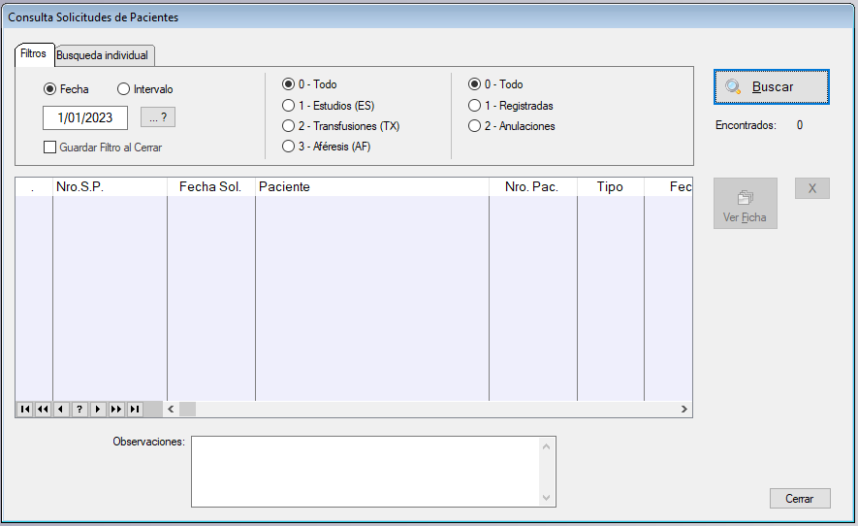This screenshot has width=858, height=526.
Task: Click the date field showing 1/01/2023
Action: pos(85,118)
